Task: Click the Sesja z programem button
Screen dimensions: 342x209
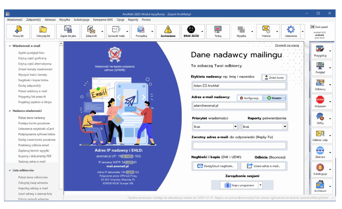Action: click(x=239, y=185)
